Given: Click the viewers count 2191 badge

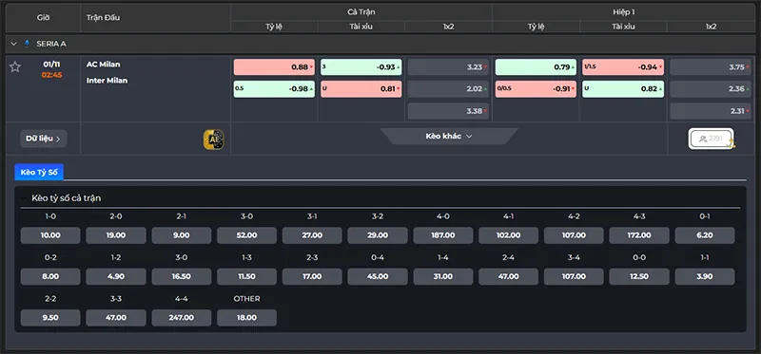Looking at the screenshot, I should pyautogui.click(x=711, y=139).
